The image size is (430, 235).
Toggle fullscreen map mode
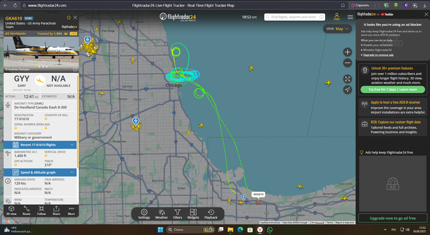348,79
